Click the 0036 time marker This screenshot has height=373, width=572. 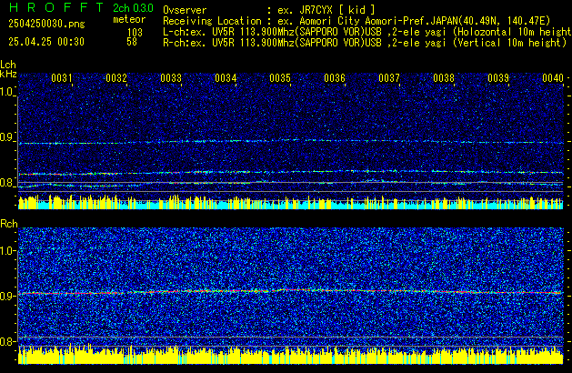coord(335,78)
